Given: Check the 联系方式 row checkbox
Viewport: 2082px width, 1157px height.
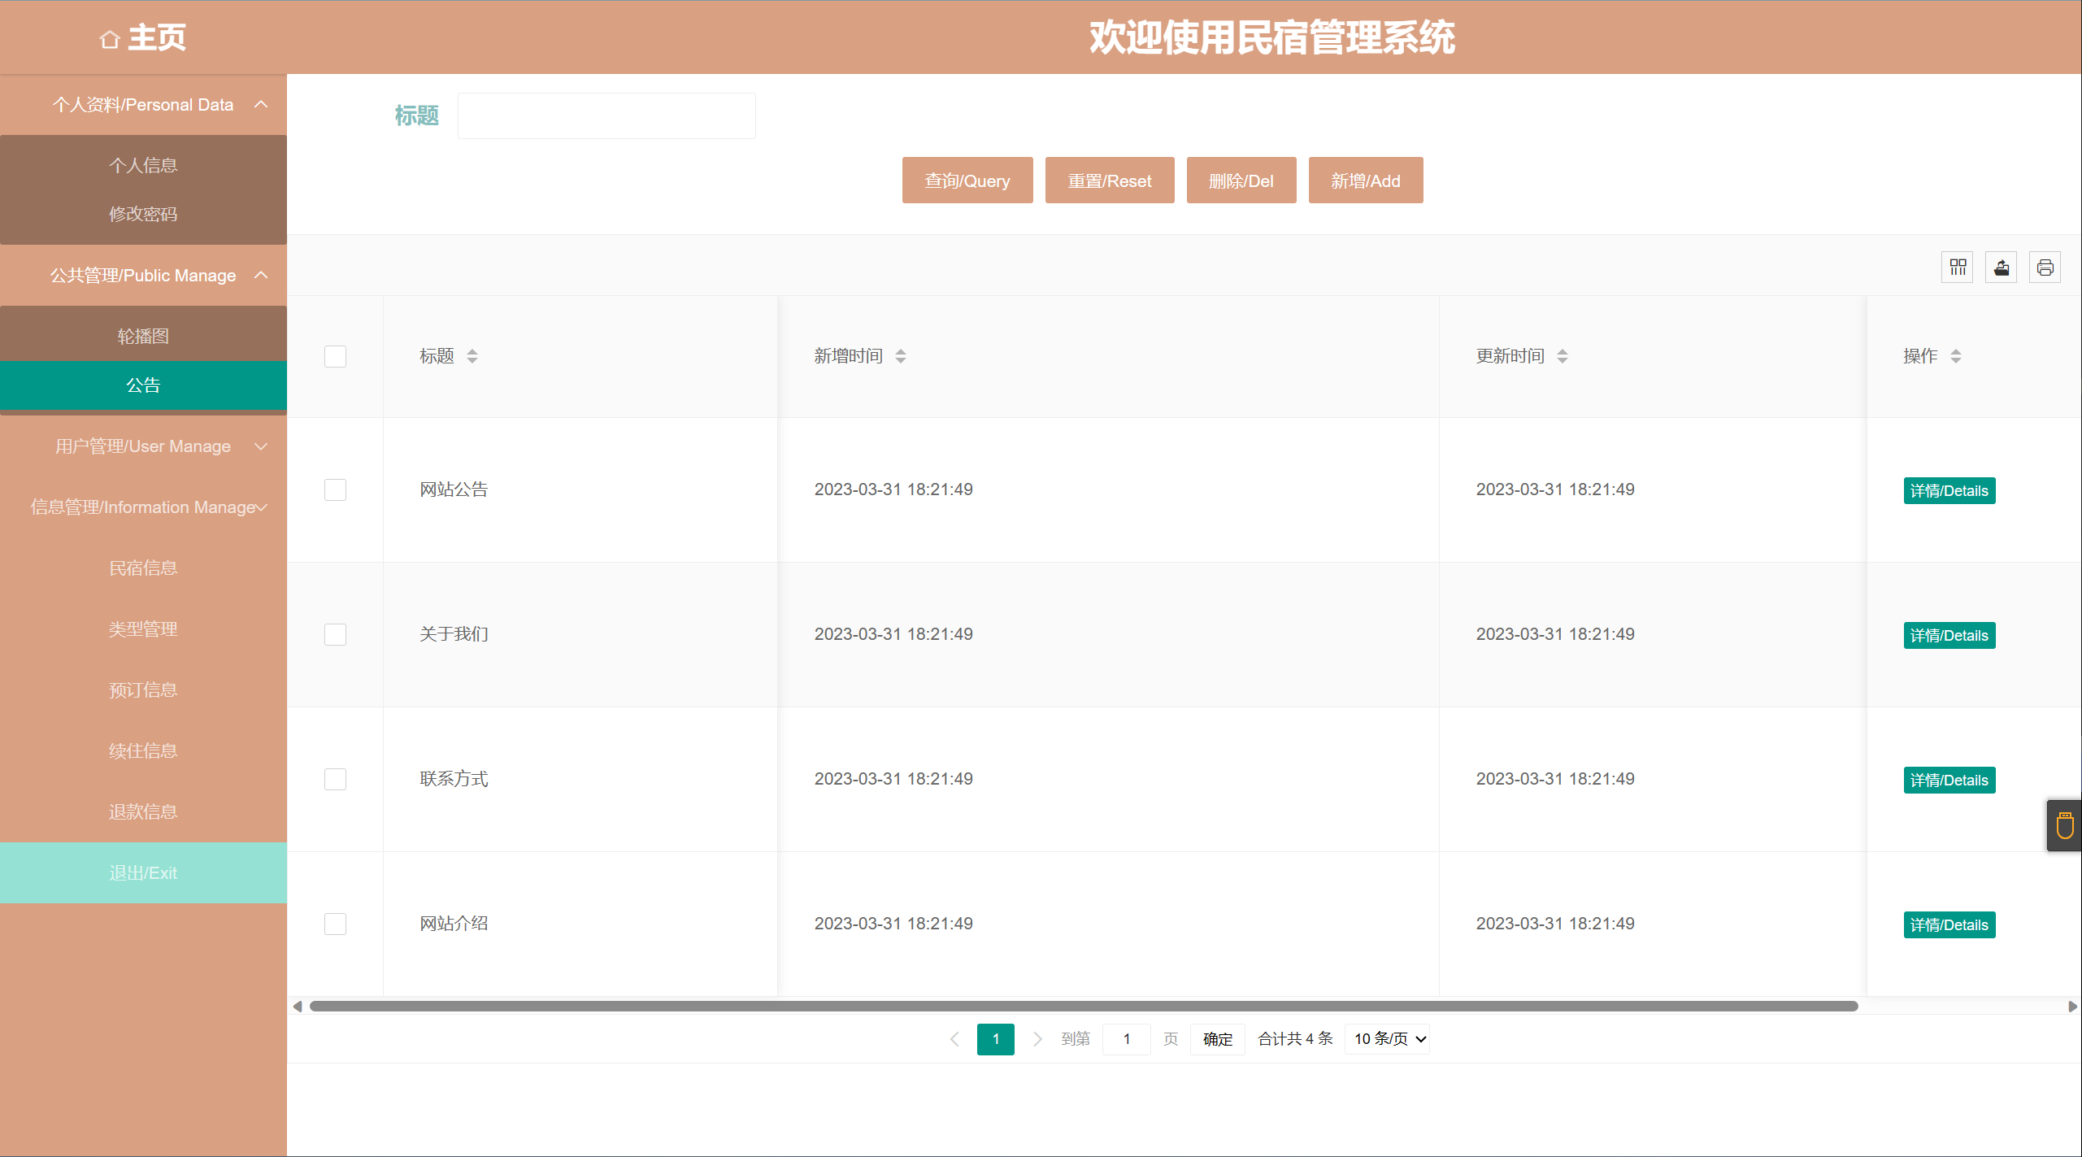Looking at the screenshot, I should pos(335,779).
